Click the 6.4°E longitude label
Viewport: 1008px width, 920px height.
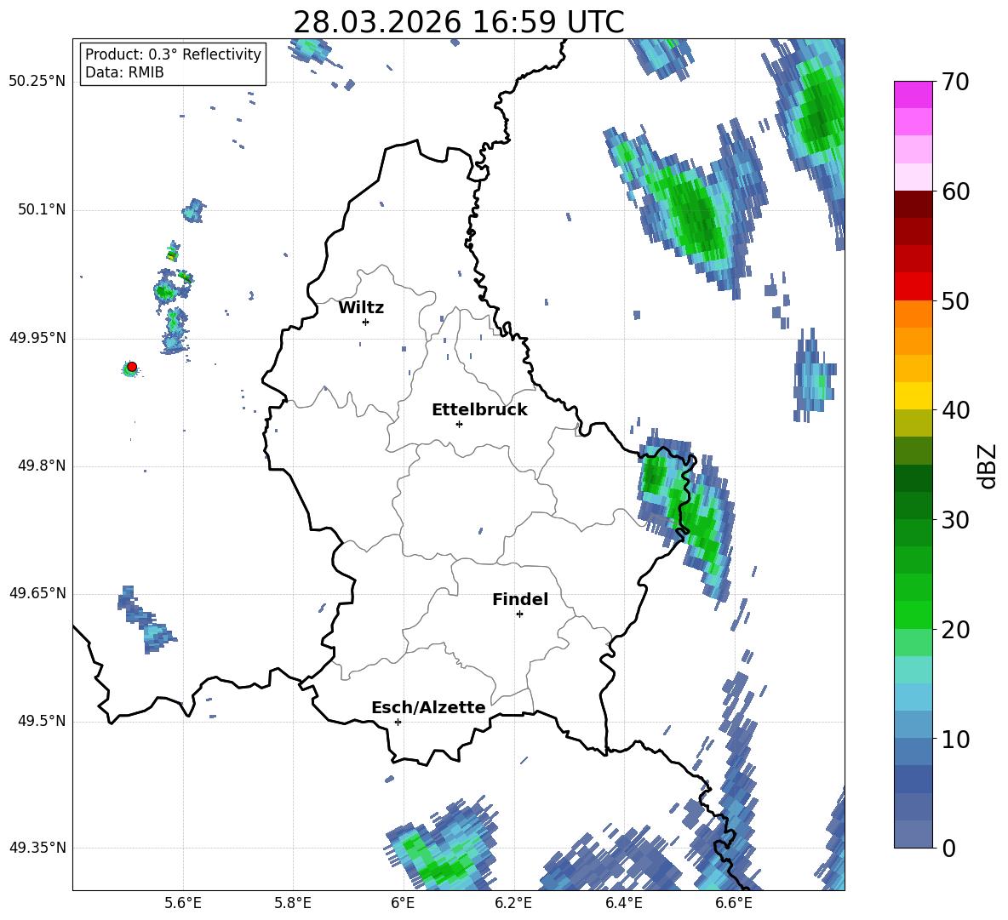tap(624, 903)
